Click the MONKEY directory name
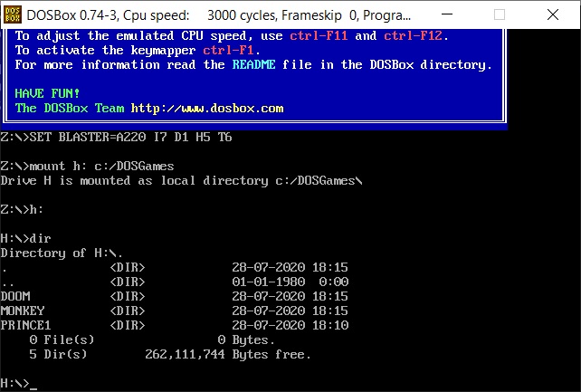581x392 pixels. [23, 311]
